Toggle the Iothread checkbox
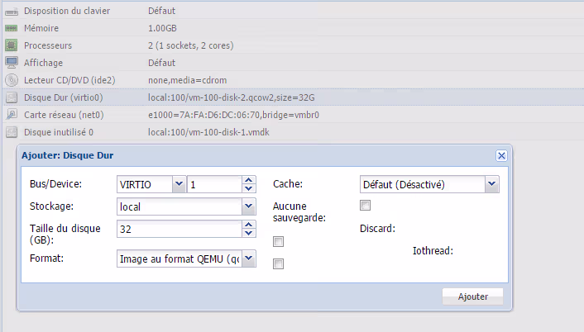The height and width of the screenshot is (332, 584). pyautogui.click(x=279, y=264)
